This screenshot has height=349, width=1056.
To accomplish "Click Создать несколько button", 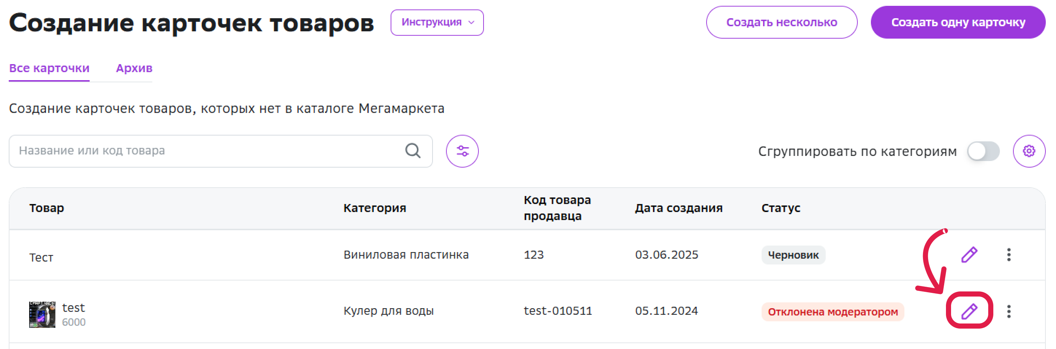I will point(781,23).
